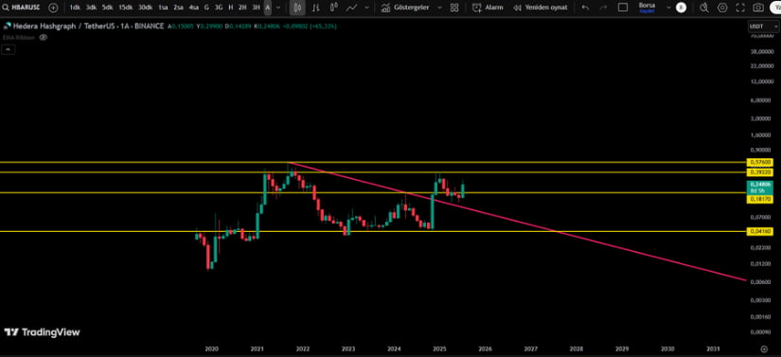Screen dimensions: 781x357
Task: Click the 0,18170 yellow price label
Action: (759, 199)
